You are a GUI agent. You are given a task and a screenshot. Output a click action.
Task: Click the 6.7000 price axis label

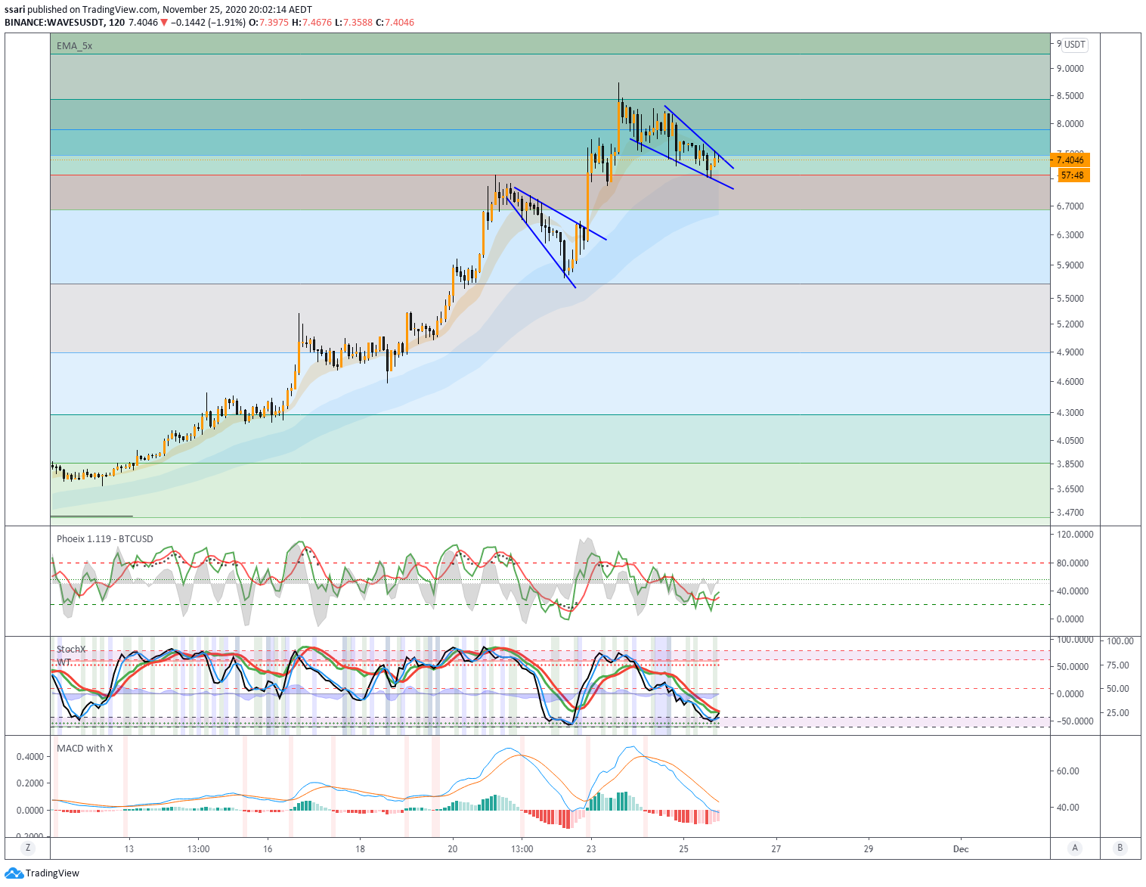1070,206
